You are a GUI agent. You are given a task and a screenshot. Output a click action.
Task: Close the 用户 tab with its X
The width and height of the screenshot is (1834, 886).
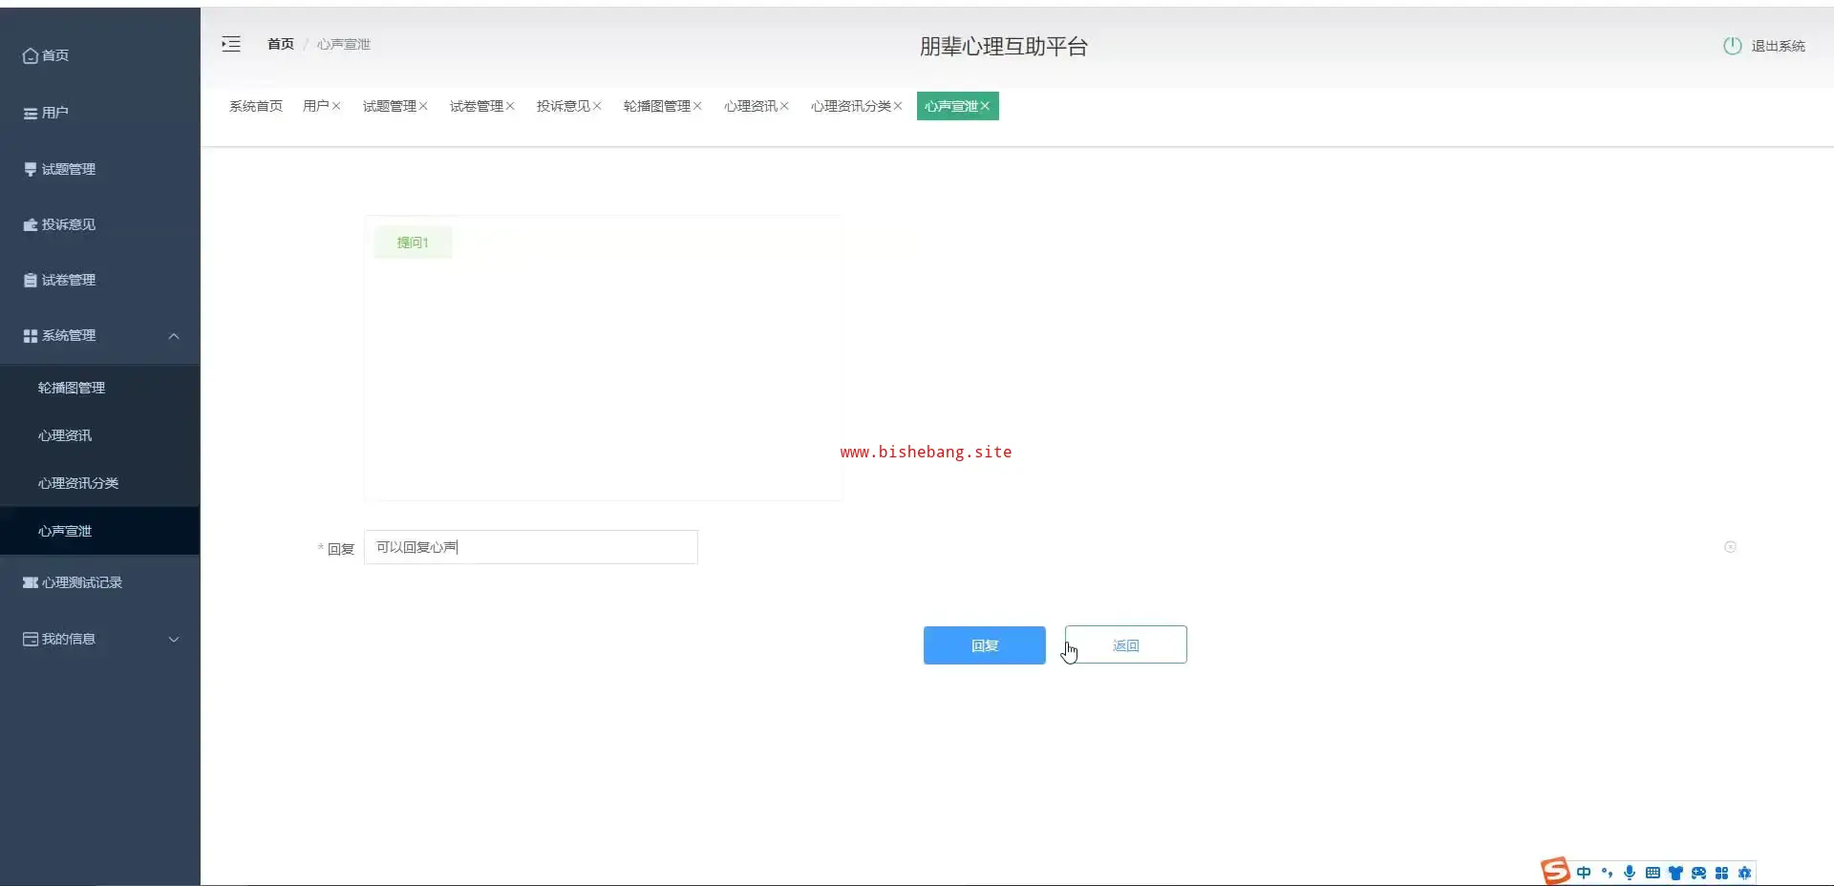[336, 106]
